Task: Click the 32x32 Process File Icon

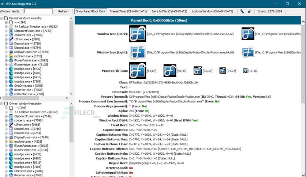Action: coord(198,71)
